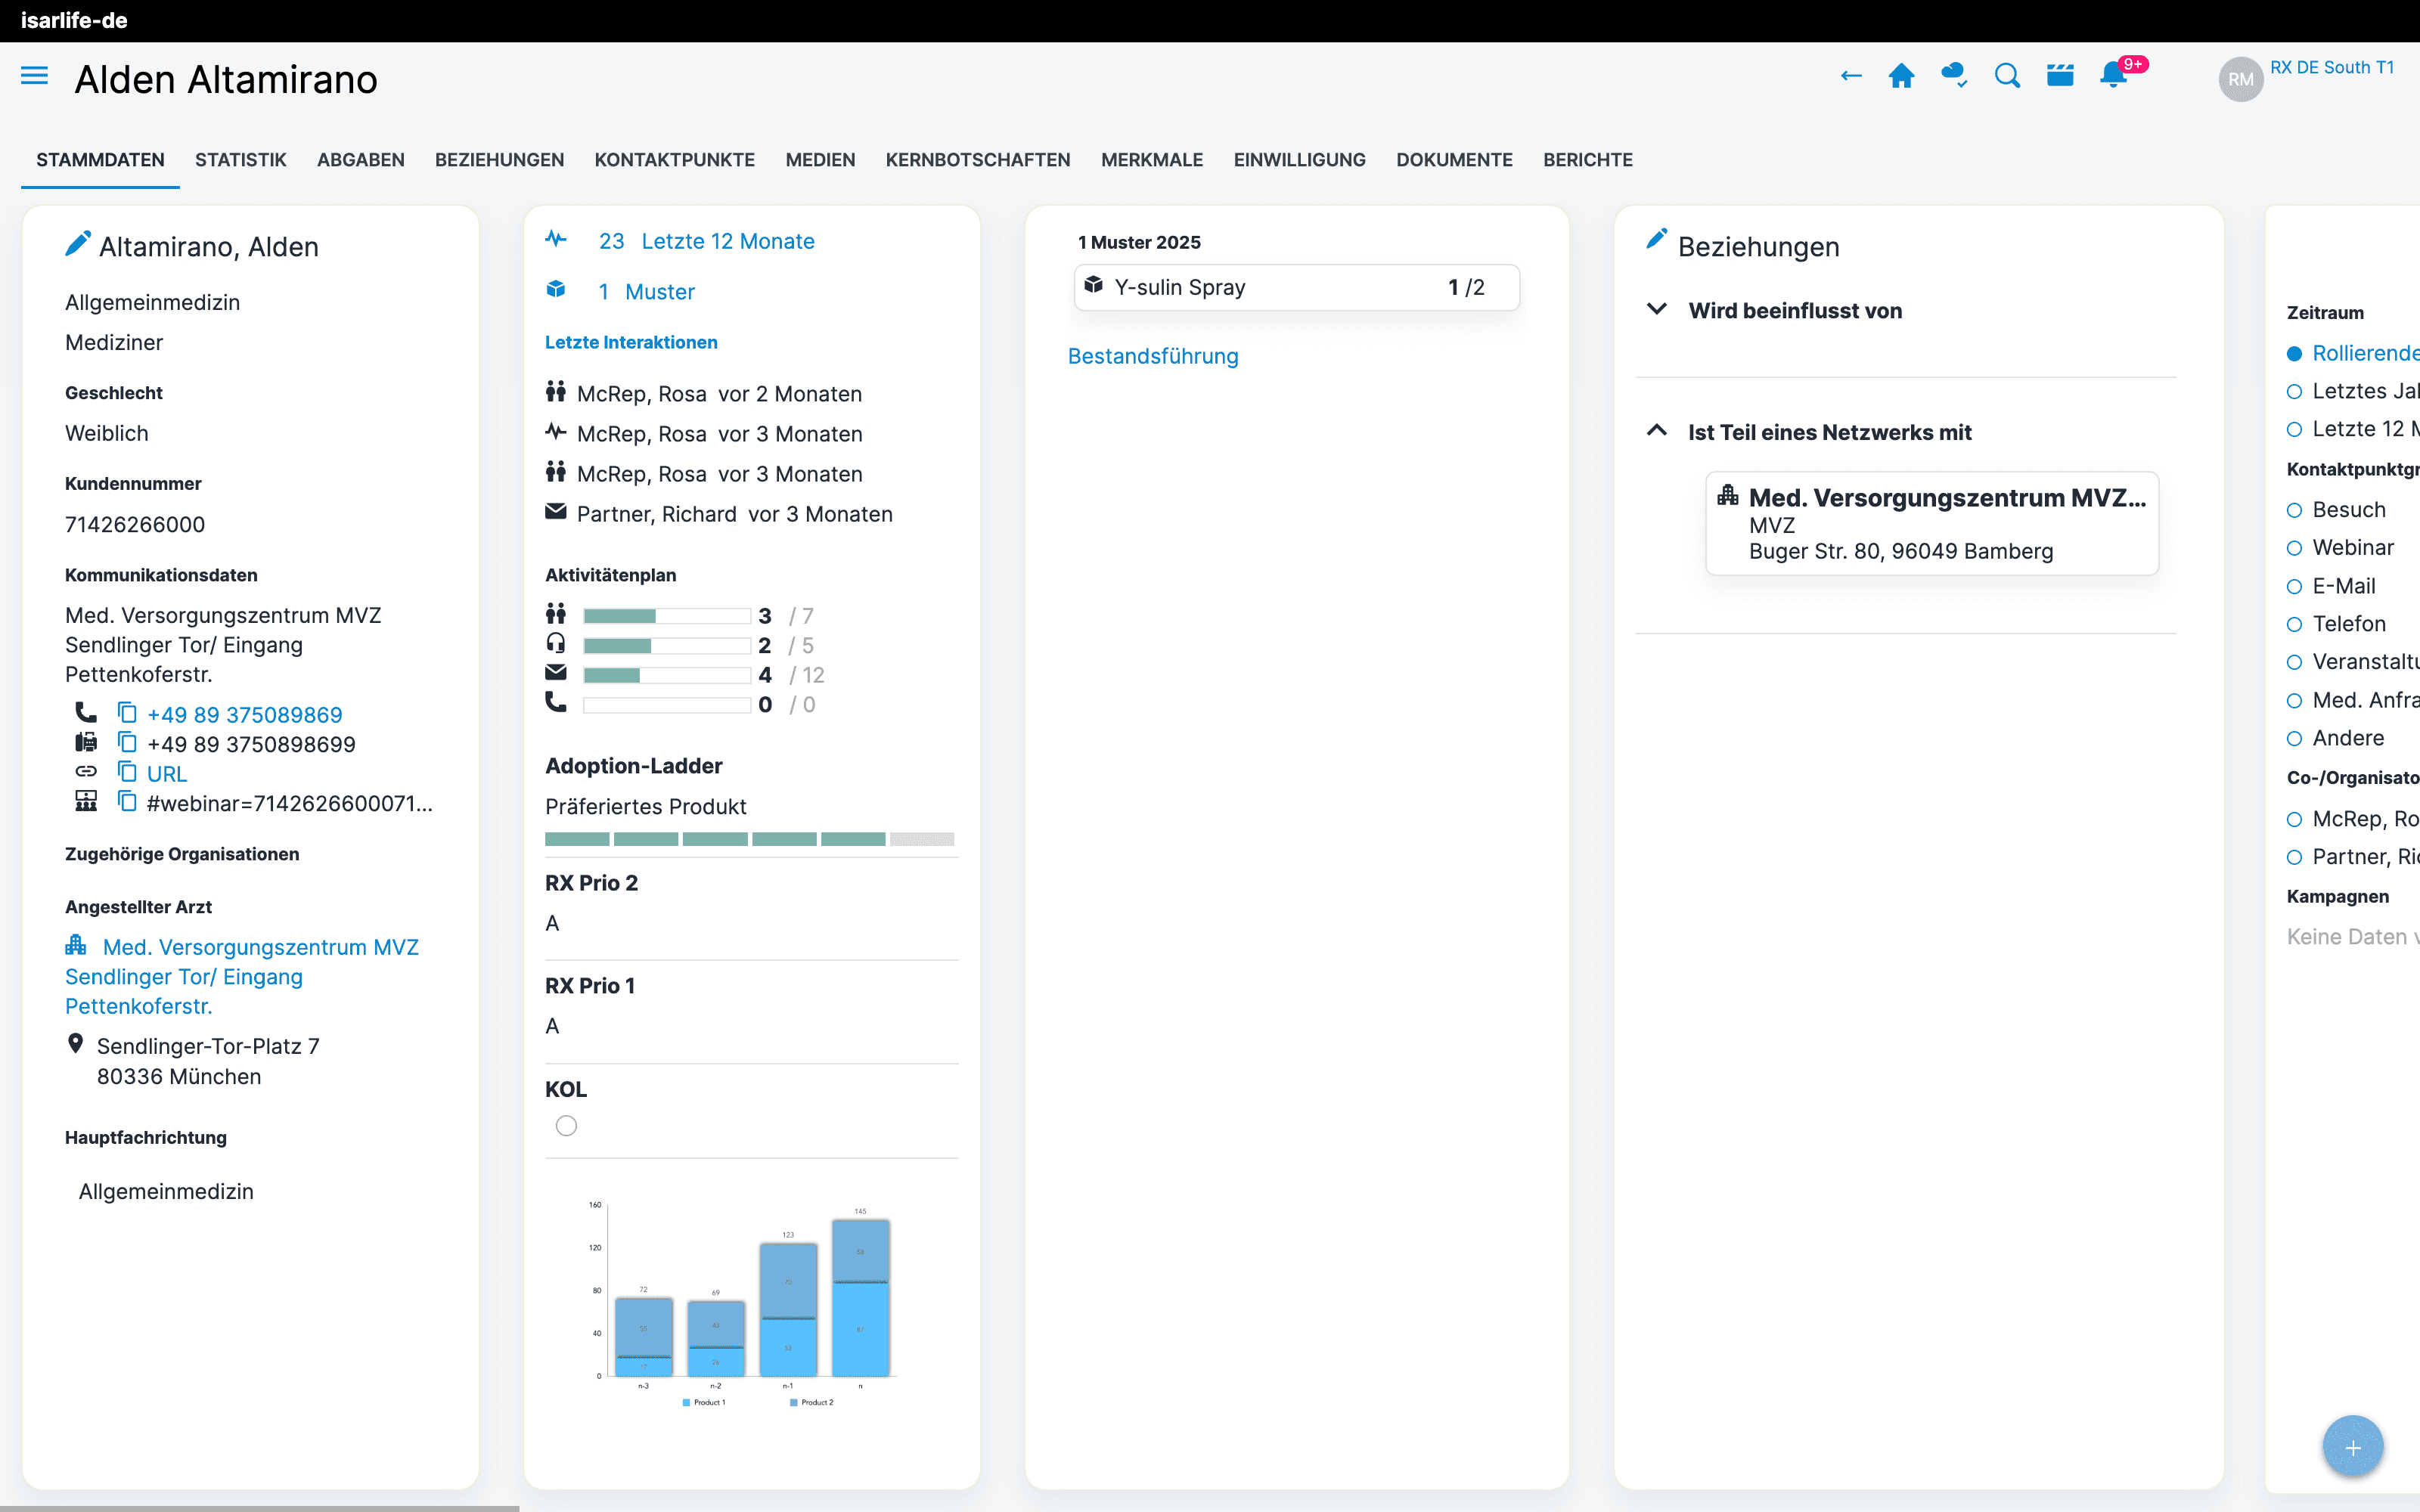Toggle the KOL radio button
The image size is (2420, 1512).
566,1126
